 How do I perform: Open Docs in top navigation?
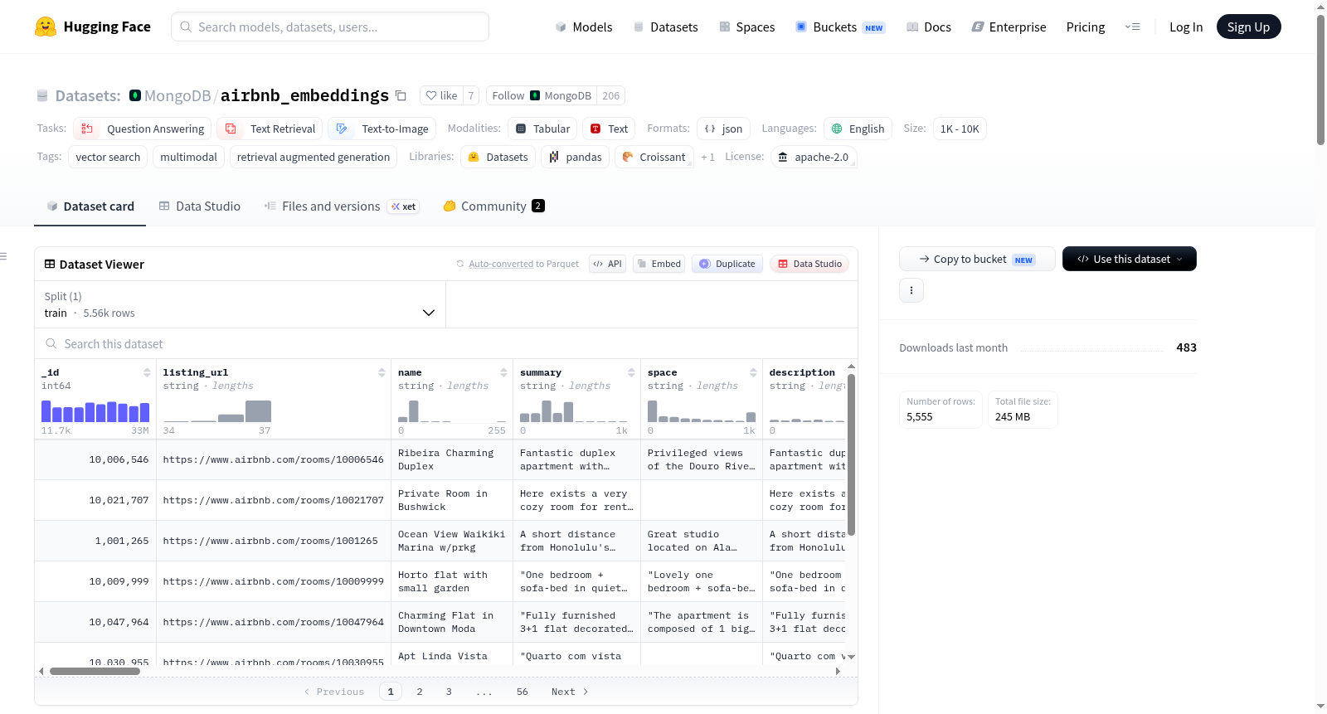click(x=928, y=27)
